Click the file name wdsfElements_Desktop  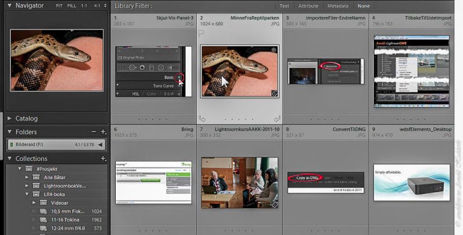[x=425, y=129]
